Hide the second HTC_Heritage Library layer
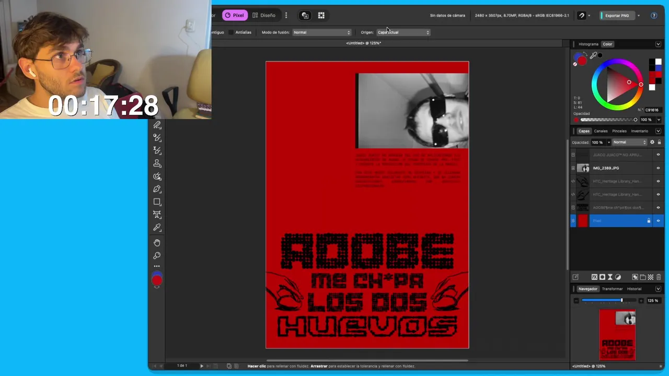Viewport: 669px width, 376px height. coord(658,194)
